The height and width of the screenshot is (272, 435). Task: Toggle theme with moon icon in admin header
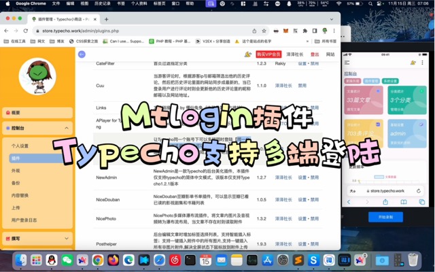coord(247,54)
